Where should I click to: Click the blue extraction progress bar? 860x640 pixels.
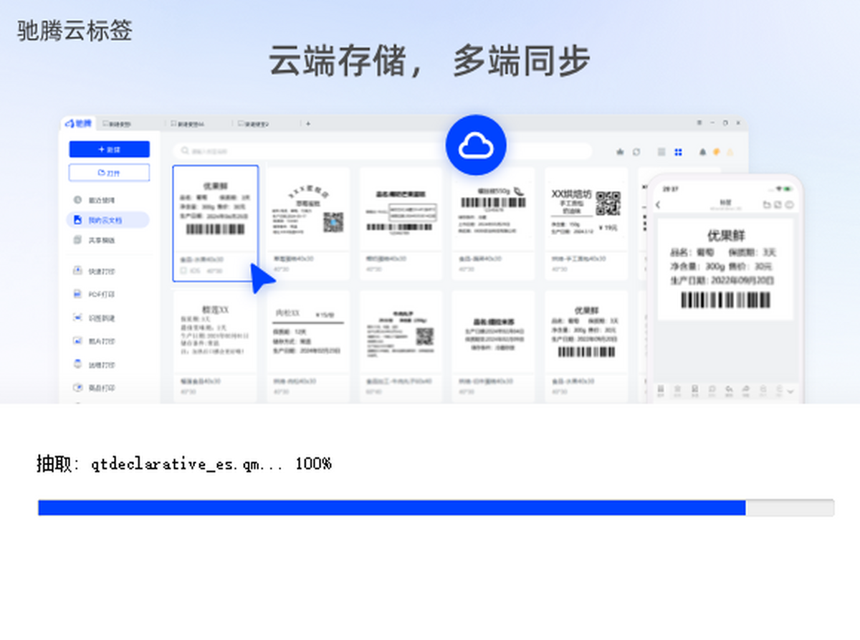coord(391,507)
